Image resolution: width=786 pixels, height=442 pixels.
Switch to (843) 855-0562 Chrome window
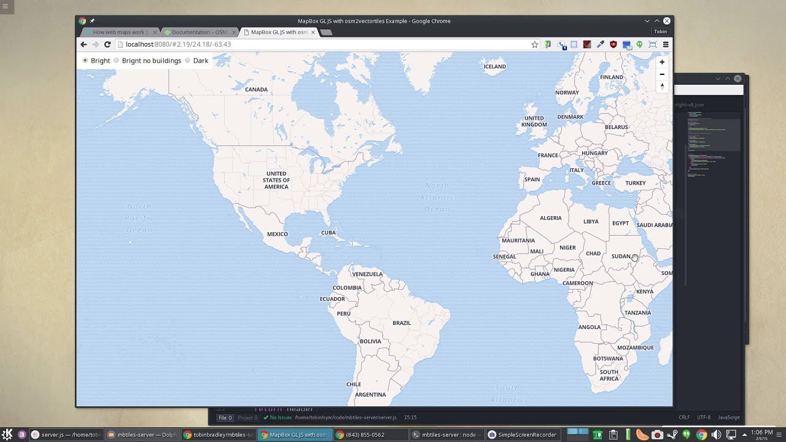(370, 435)
